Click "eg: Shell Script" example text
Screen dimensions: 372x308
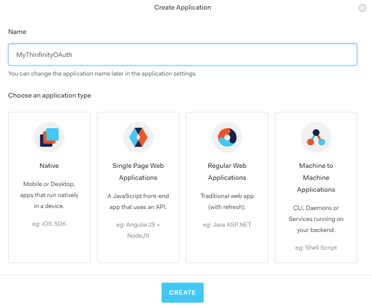coord(316,247)
